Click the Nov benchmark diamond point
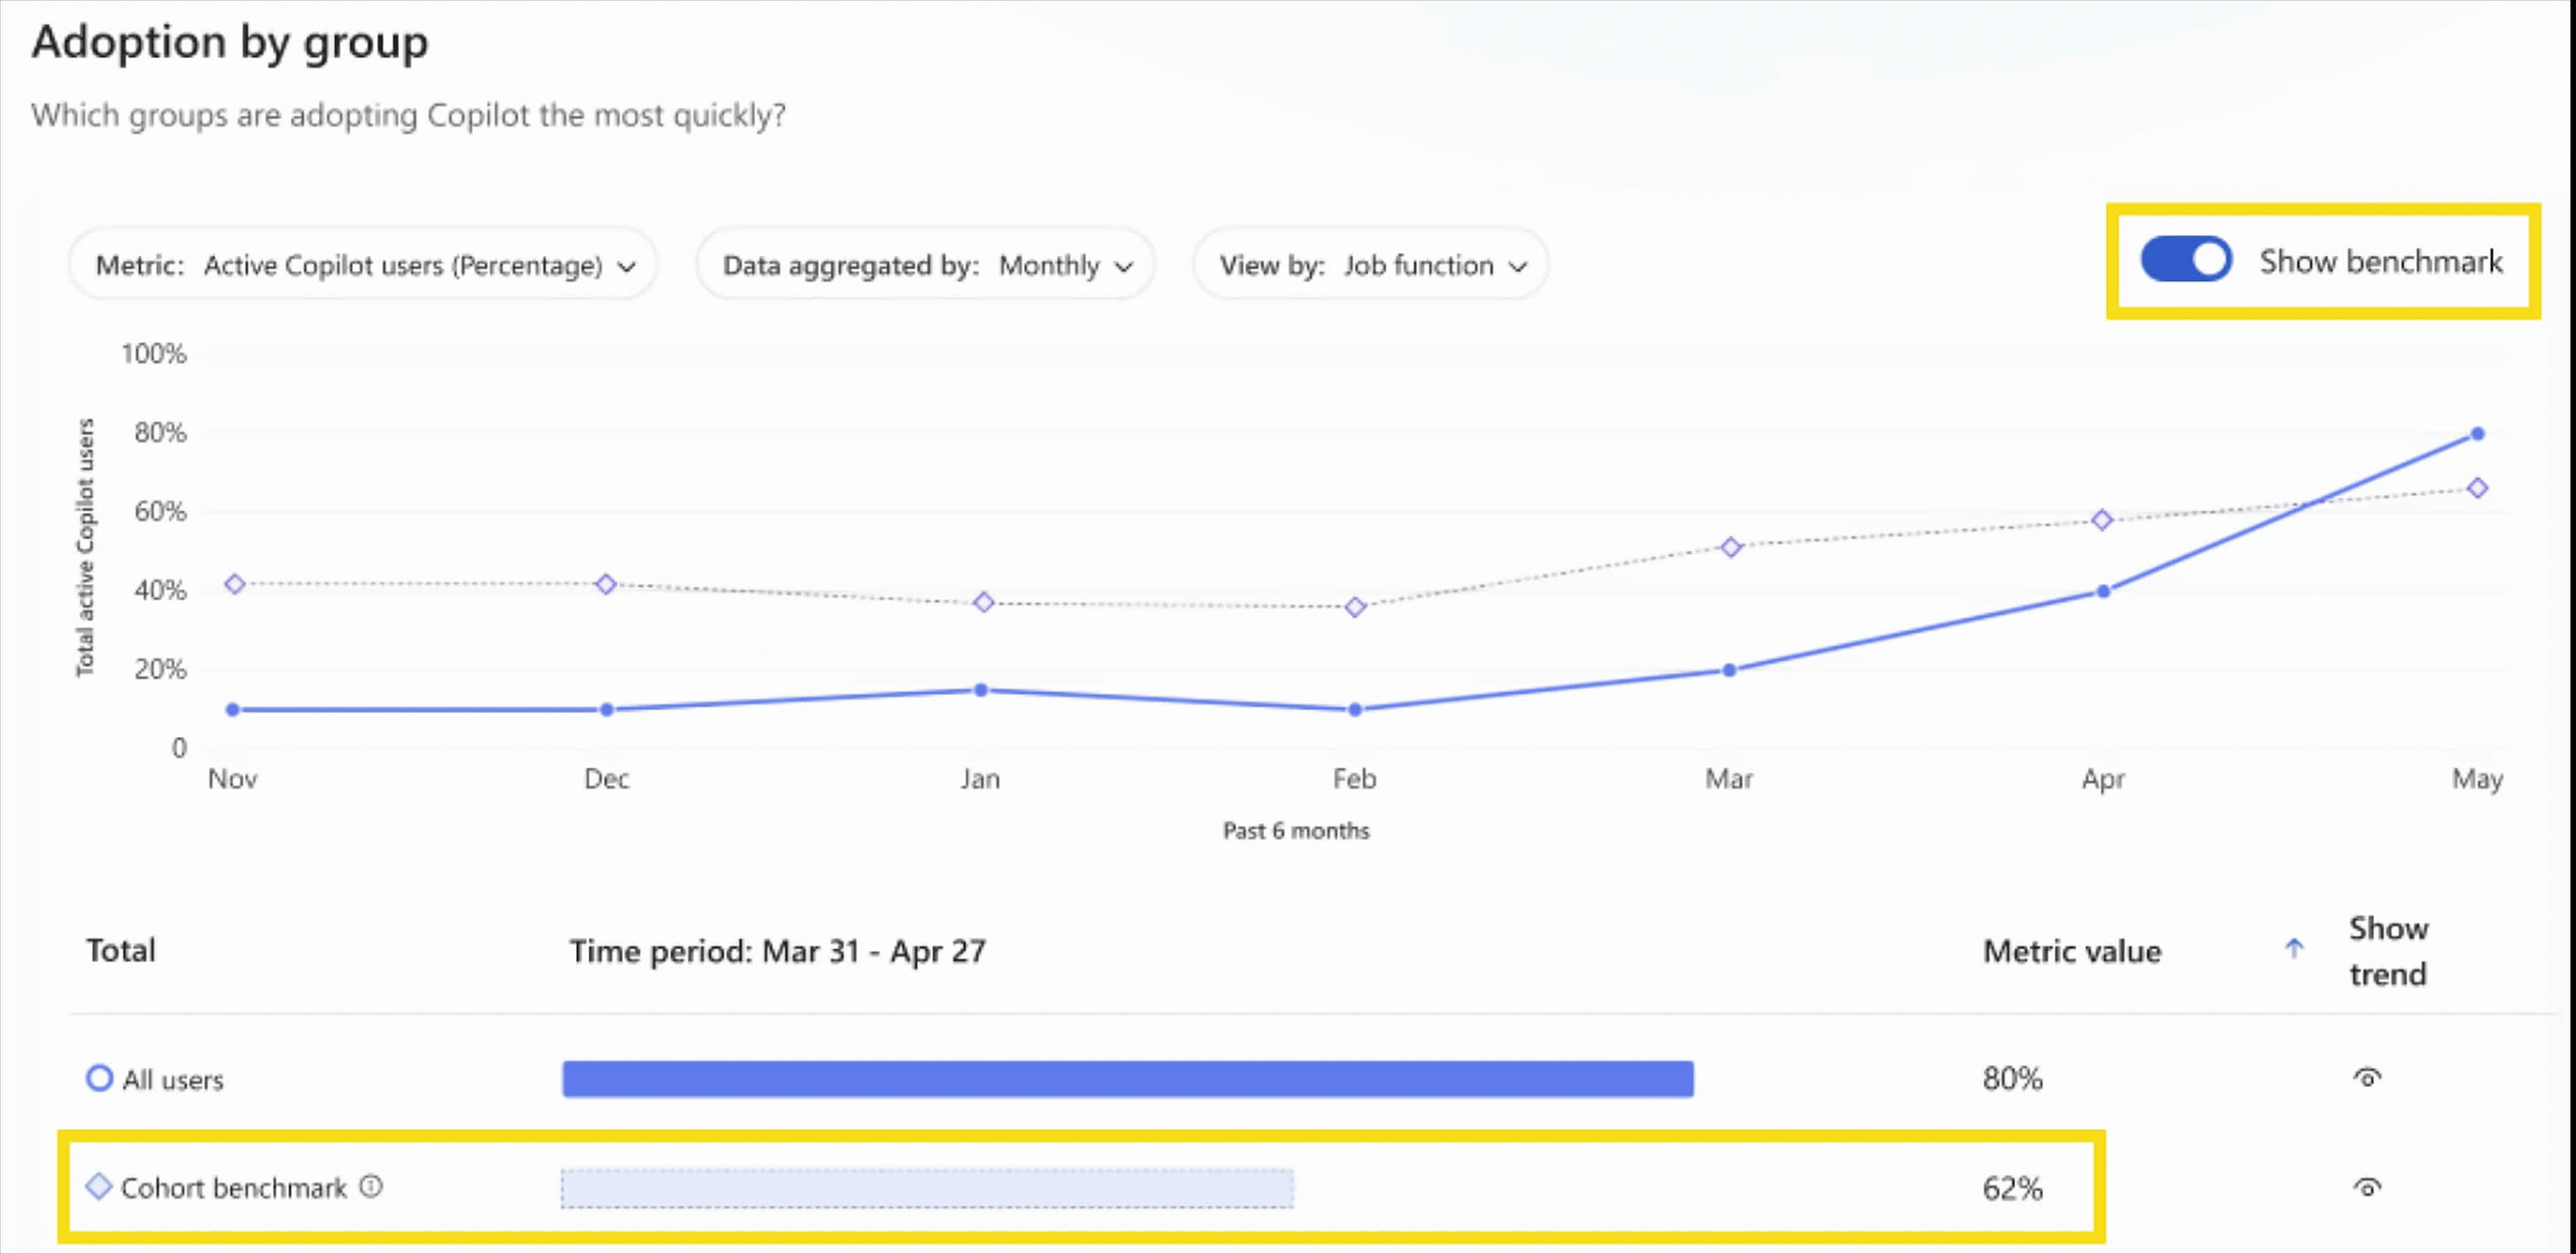Image resolution: width=2576 pixels, height=1254 pixels. 234,583
